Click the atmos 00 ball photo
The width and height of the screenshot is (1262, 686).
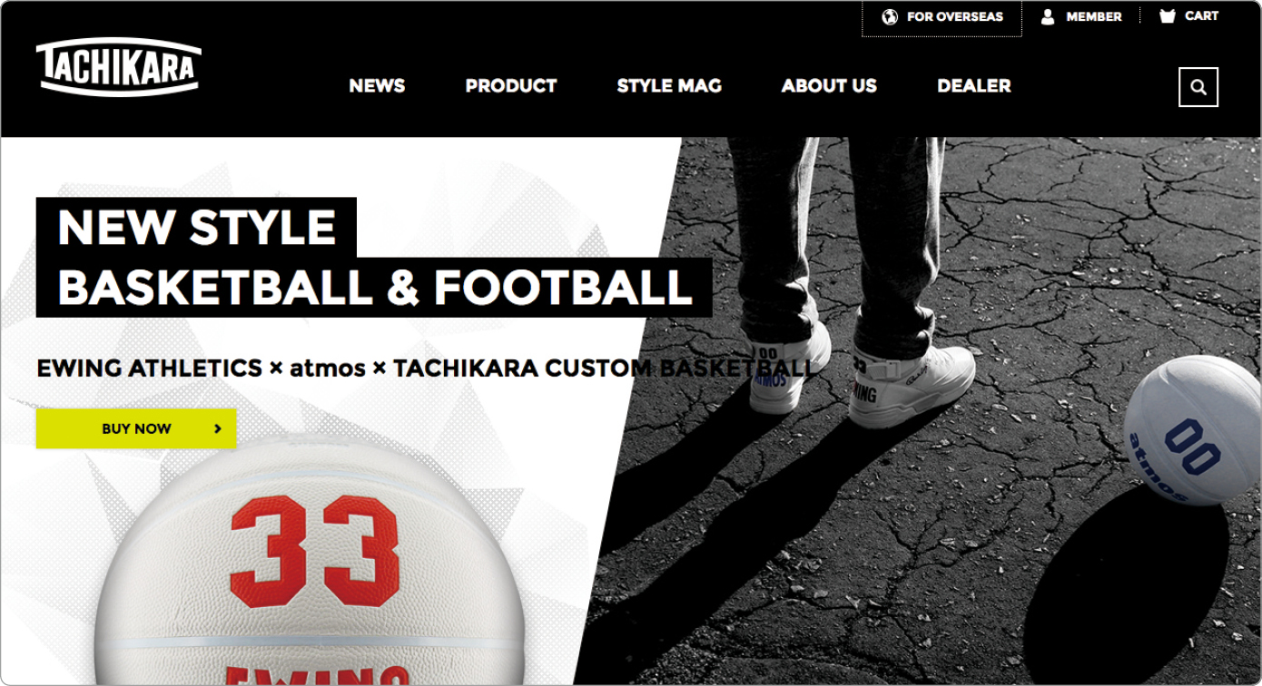1191,430
